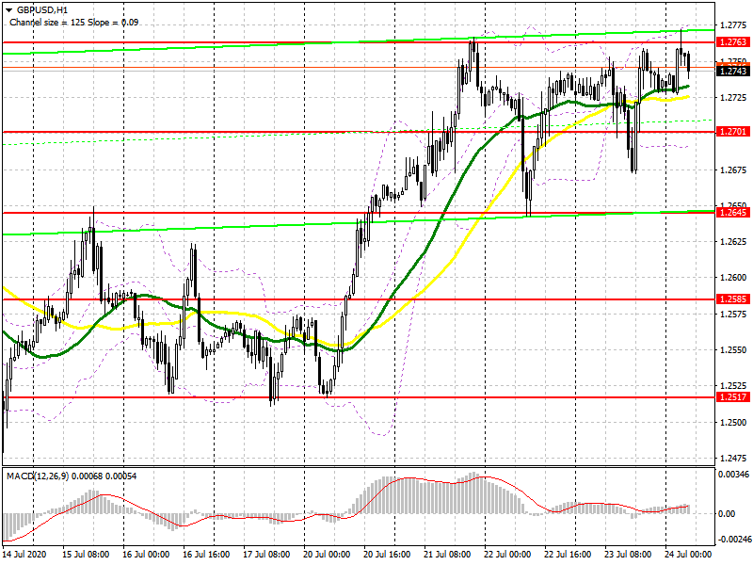Click the '16 Jul 00:00' time axis label
The image size is (753, 565).
click(146, 554)
